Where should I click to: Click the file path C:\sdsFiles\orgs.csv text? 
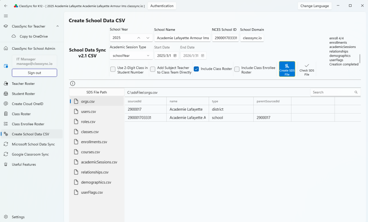(142, 92)
